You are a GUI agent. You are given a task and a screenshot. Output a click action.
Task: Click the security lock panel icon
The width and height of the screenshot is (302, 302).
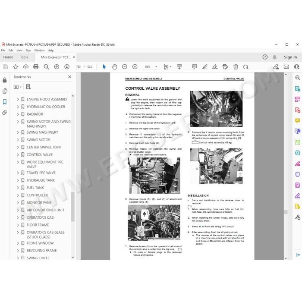[x=5, y=80]
